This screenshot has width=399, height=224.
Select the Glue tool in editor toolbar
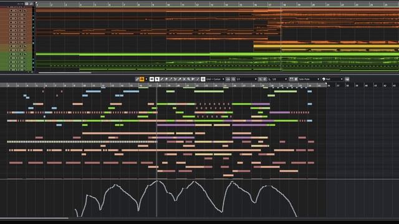point(180,79)
